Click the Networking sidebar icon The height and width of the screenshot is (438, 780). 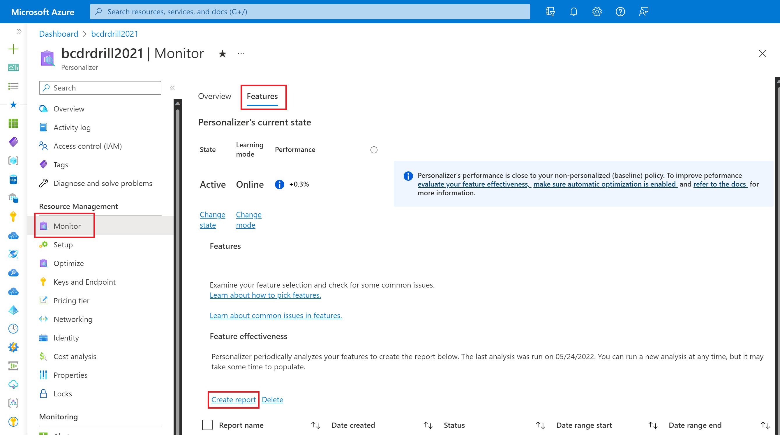pos(44,319)
